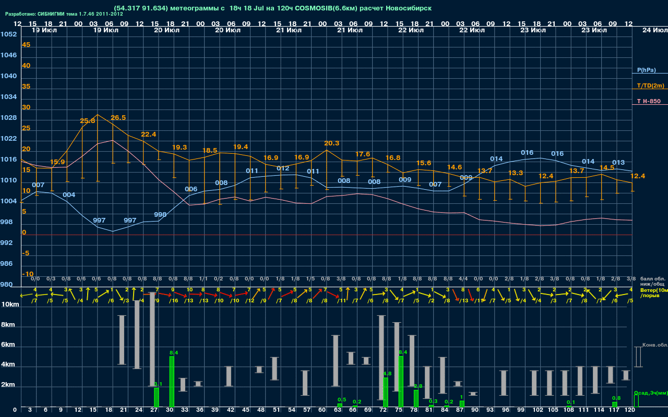Click the 19.3 temperature value
Image resolution: width=668 pixels, height=417 pixels.
(x=180, y=148)
